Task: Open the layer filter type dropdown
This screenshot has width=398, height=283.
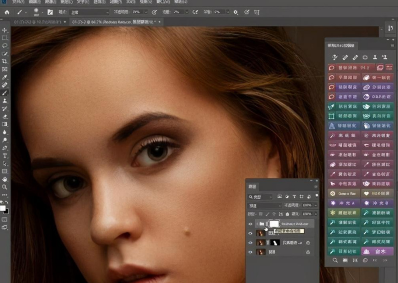Action: (x=260, y=197)
